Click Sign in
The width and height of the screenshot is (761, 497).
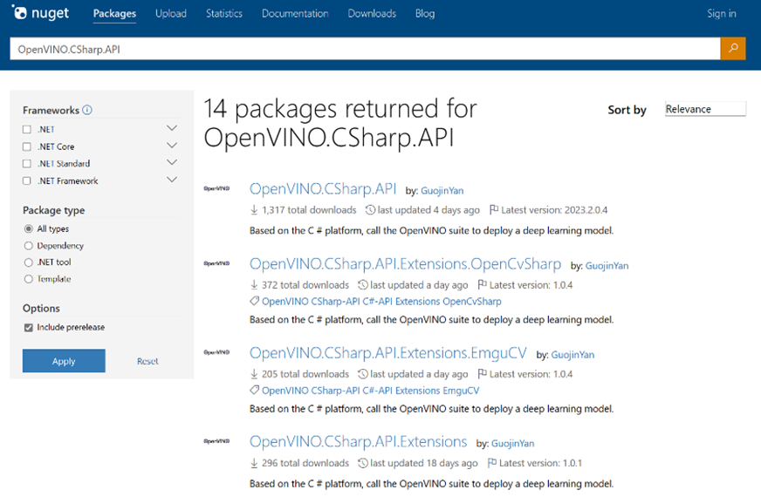click(x=721, y=14)
